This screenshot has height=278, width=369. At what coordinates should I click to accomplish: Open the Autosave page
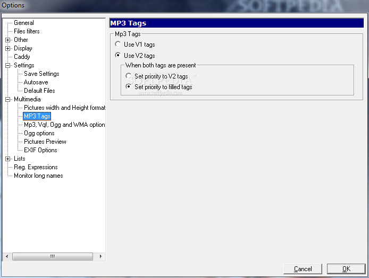tap(36, 82)
